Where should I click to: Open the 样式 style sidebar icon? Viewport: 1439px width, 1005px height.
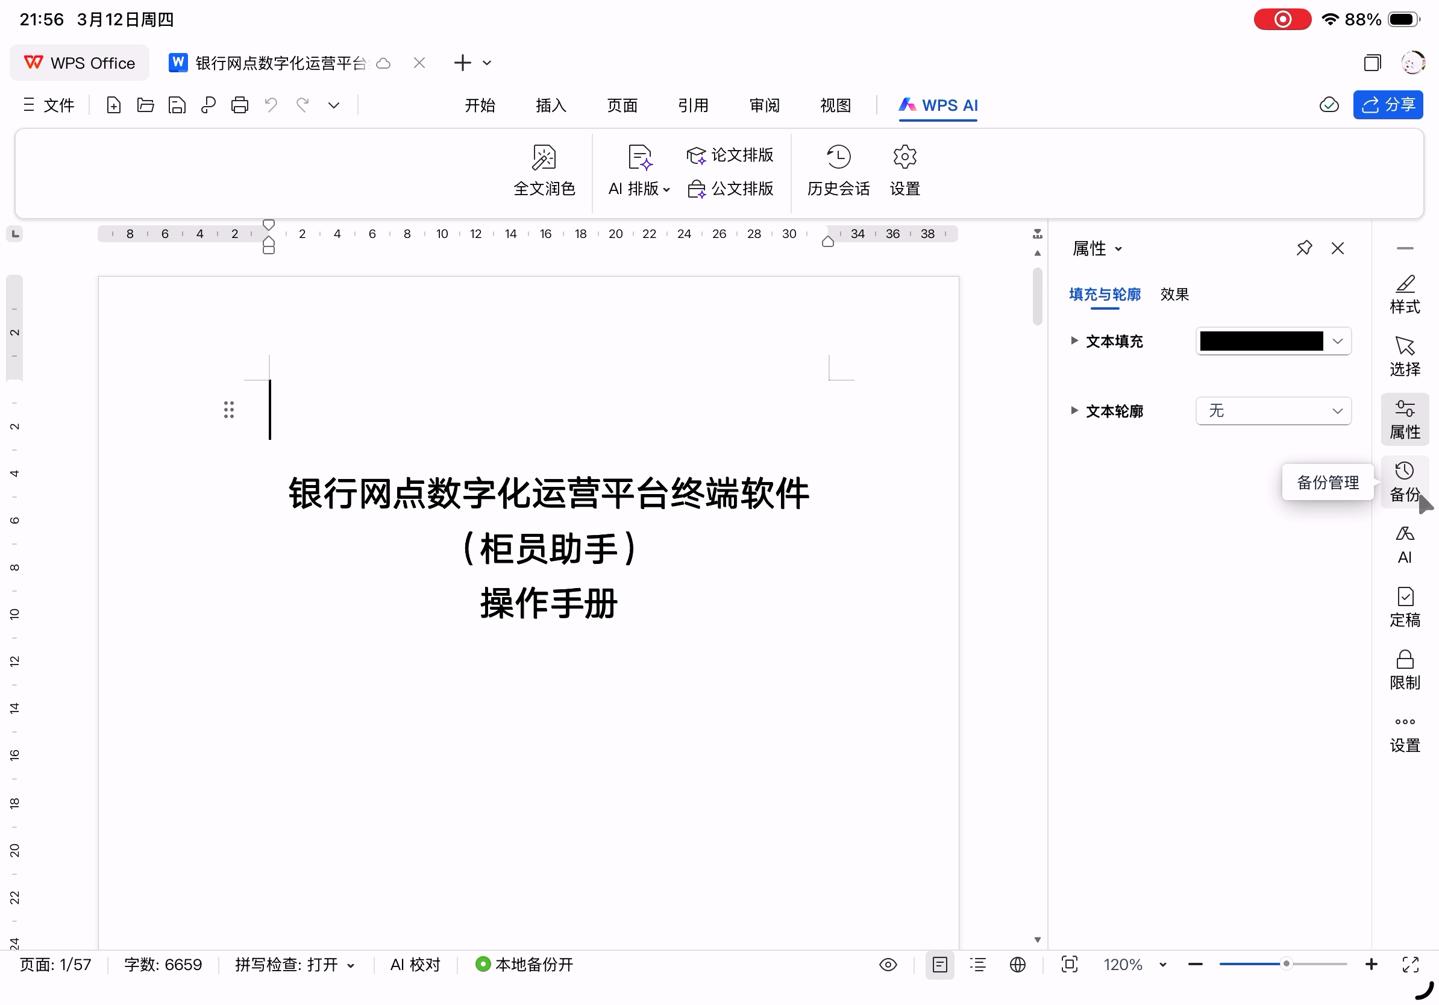tap(1405, 294)
